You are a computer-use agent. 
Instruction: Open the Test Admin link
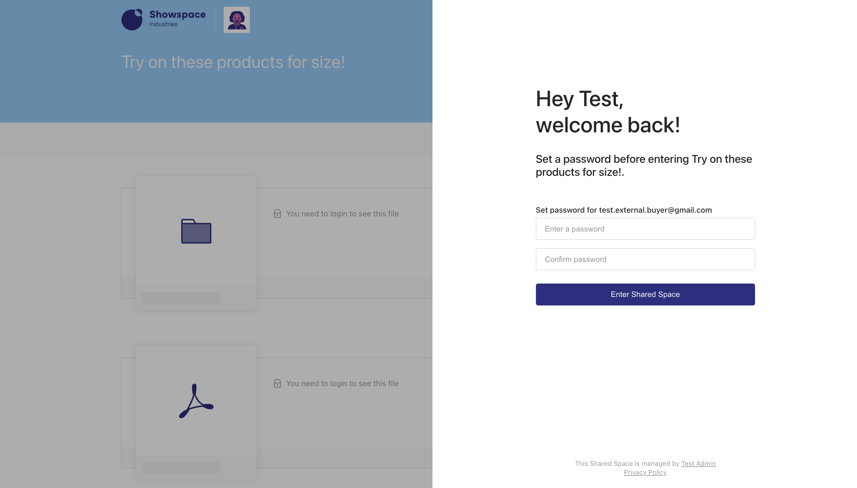click(x=698, y=463)
